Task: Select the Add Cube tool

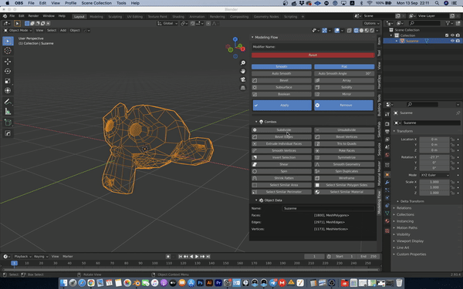Action: click(x=8, y=123)
